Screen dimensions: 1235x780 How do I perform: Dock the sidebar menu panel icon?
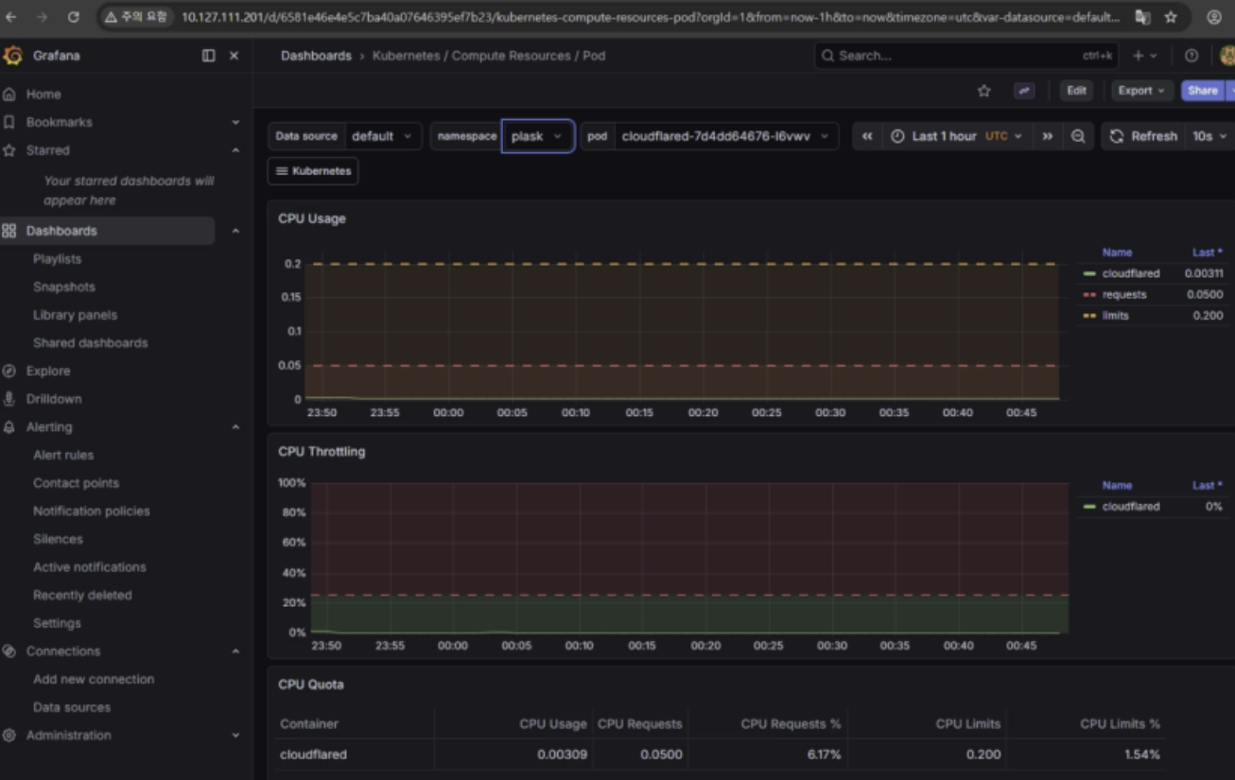click(x=208, y=56)
